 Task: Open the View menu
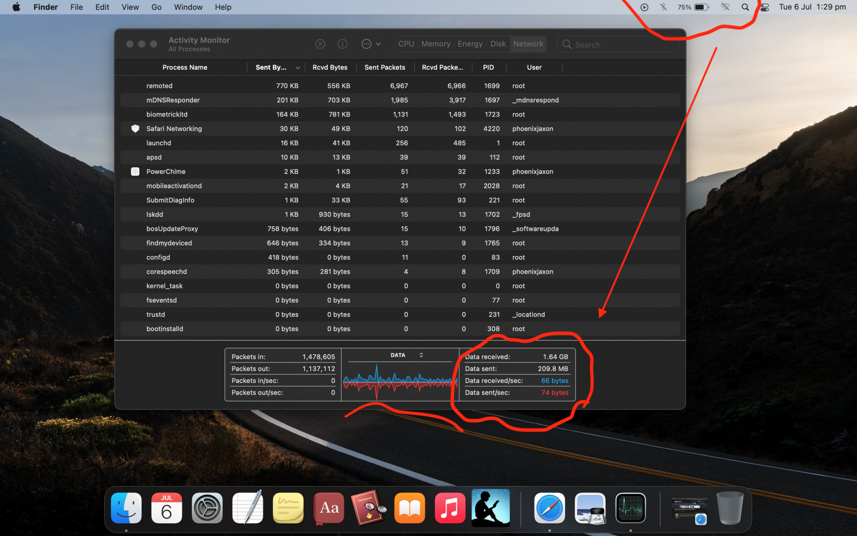click(130, 7)
